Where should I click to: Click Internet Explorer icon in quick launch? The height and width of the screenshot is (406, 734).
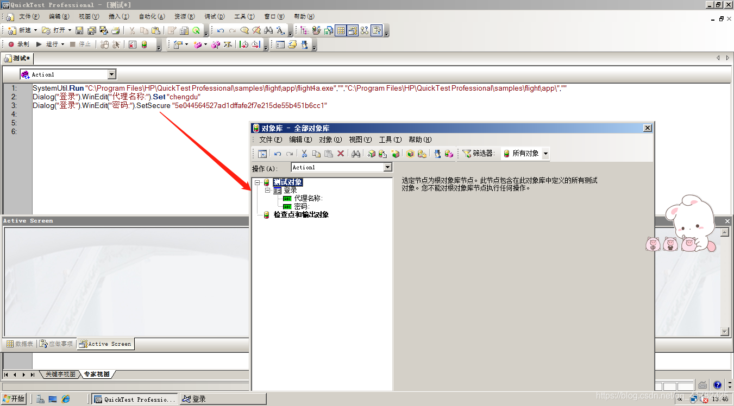(66, 399)
